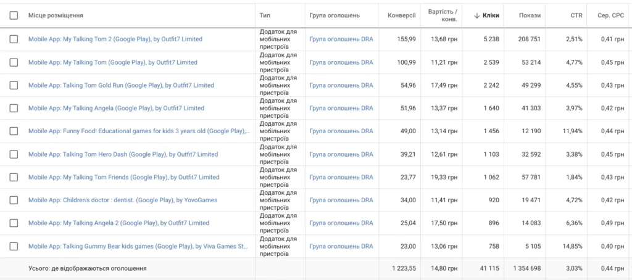Sort by CTR column header
632x280 pixels.
576,15
